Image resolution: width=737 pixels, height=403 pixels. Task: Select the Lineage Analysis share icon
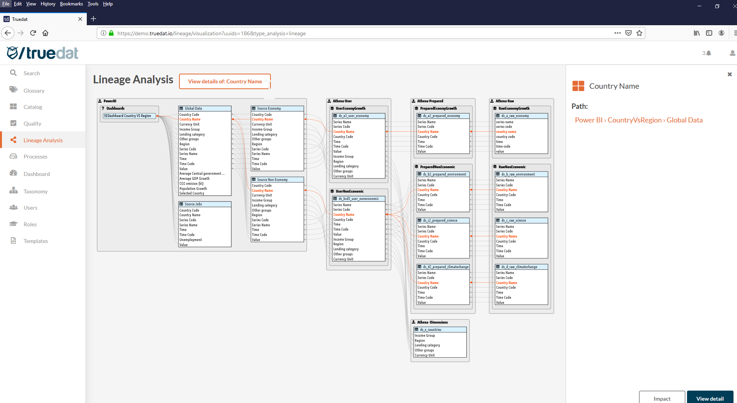[14, 140]
